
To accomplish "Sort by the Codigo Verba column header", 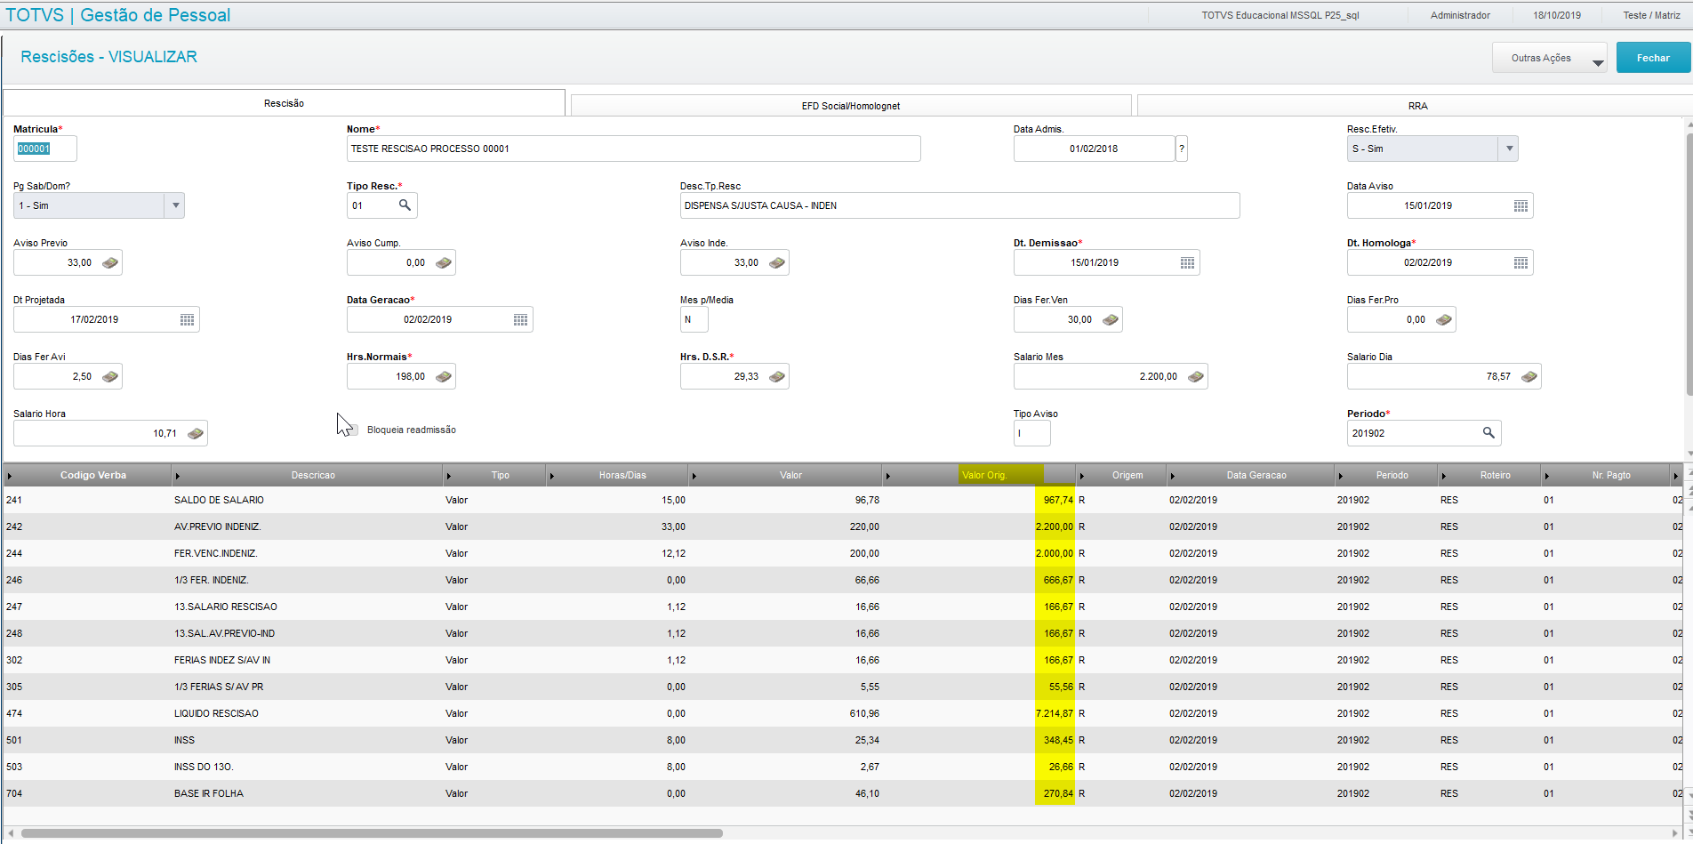I will point(93,475).
